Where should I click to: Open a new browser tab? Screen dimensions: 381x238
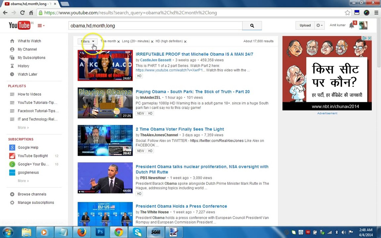click(64, 4)
